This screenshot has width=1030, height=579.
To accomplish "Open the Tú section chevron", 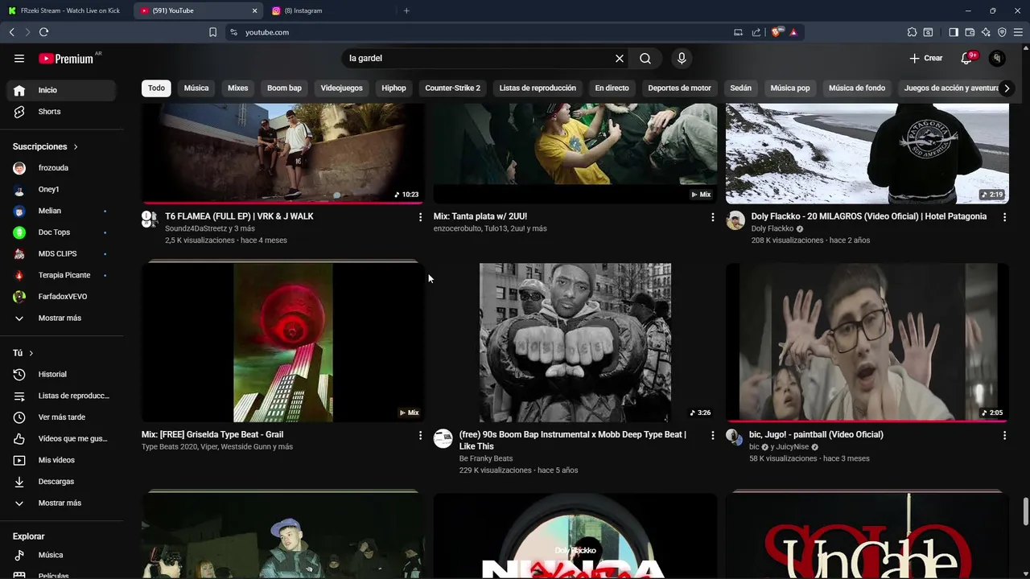I will click(x=31, y=353).
